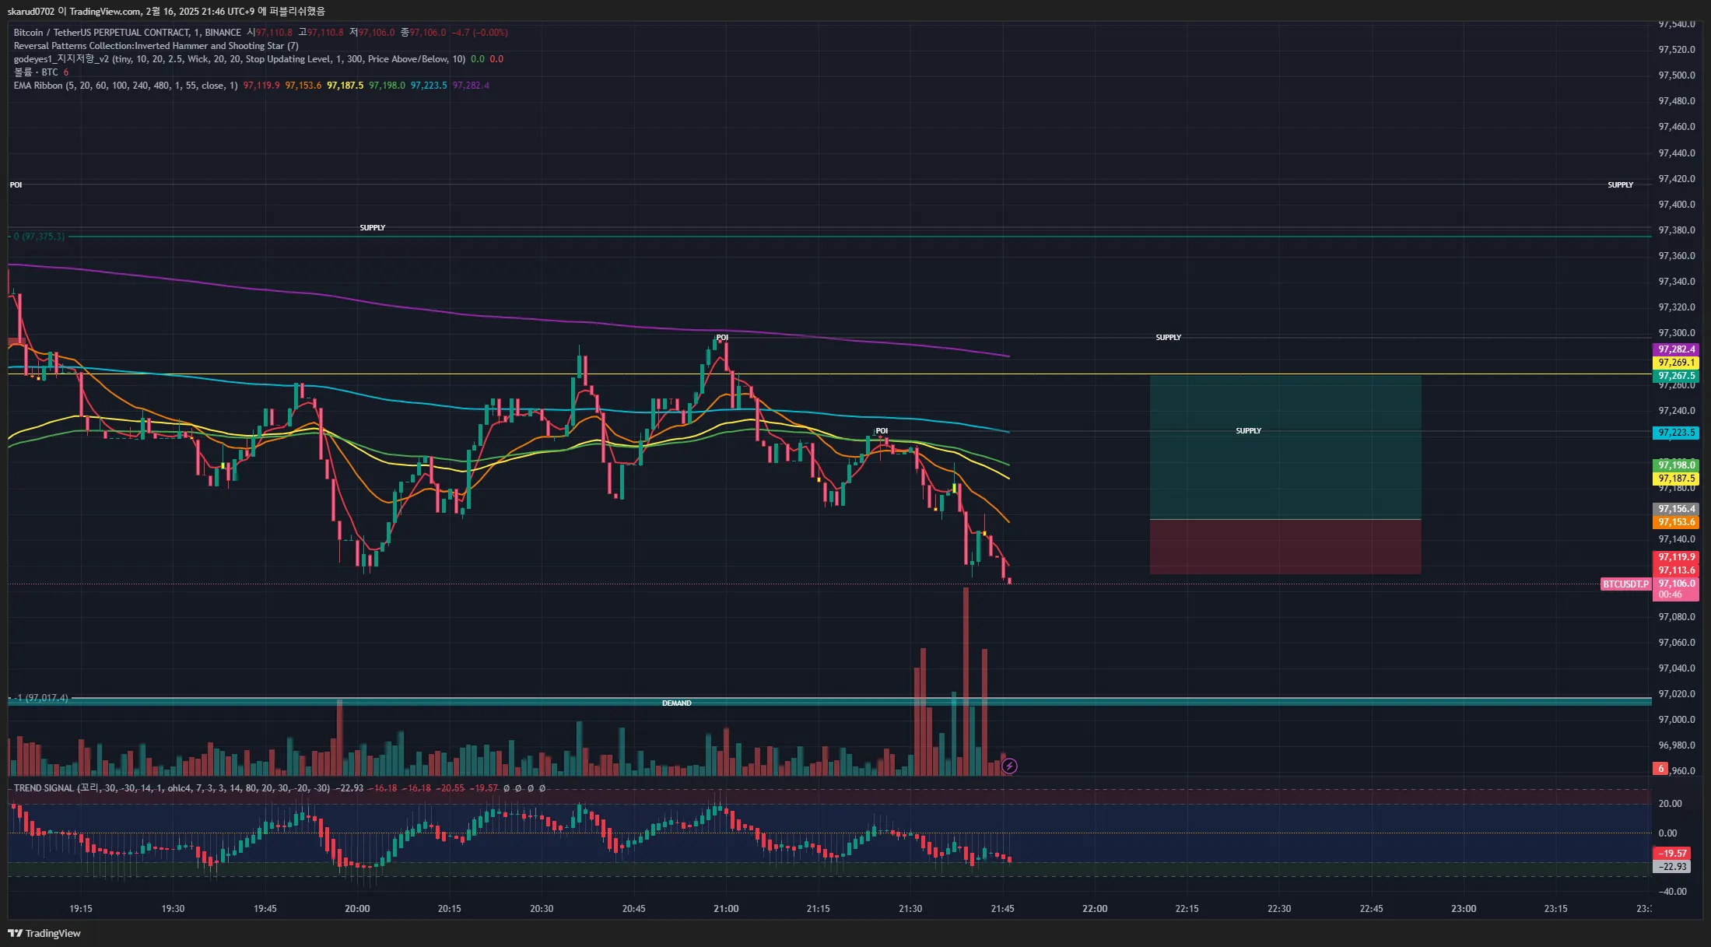Select the 볼륨 · BTC volume legend
Screen dimensions: 1711x947
coord(36,72)
